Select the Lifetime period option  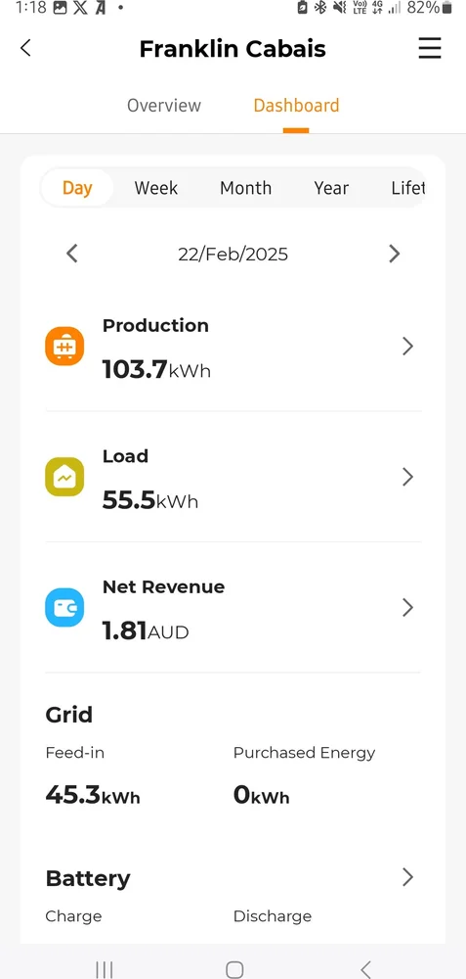408,188
